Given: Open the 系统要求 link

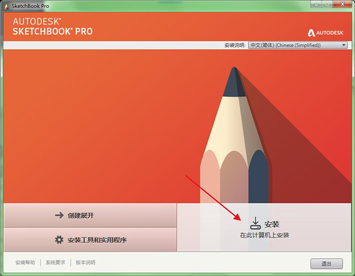Looking at the screenshot, I should tap(56, 262).
